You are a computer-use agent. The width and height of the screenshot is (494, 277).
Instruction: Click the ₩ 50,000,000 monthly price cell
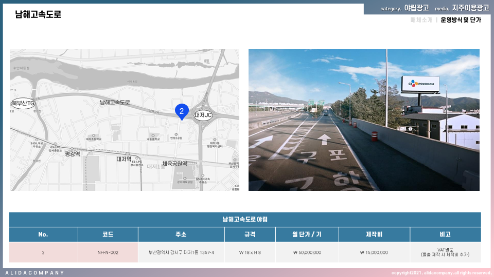pyautogui.click(x=307, y=252)
